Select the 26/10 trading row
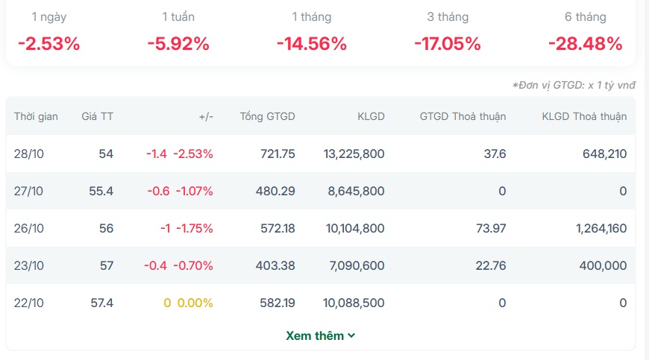This screenshot has width=649, height=360. click(321, 228)
